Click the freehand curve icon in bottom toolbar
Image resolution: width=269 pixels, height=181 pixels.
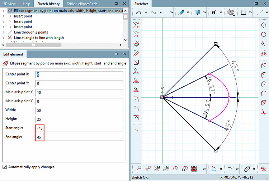[x=231, y=168]
